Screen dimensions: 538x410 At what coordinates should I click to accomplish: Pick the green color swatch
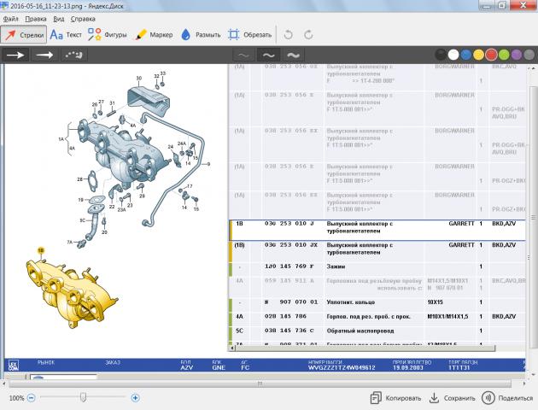(x=504, y=55)
